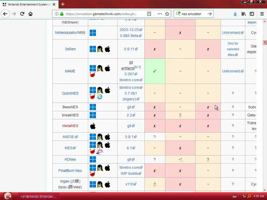The height and width of the screenshot is (200, 267).
Task: Toggle reader view icon
Action: click(x=149, y=14)
